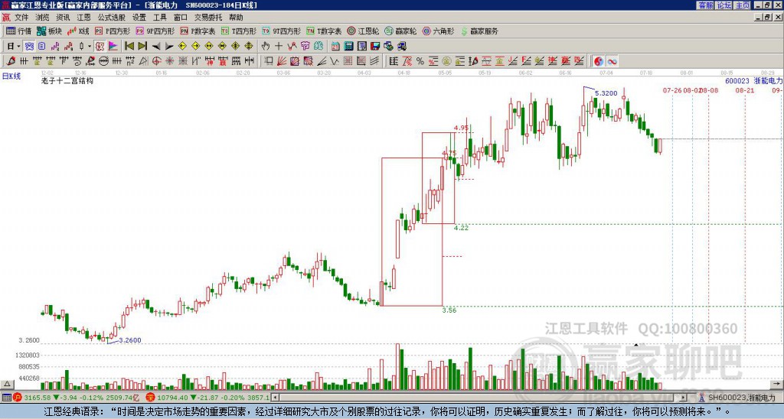Open the P四方形 tool
This screenshot has width=784, height=419.
(113, 31)
